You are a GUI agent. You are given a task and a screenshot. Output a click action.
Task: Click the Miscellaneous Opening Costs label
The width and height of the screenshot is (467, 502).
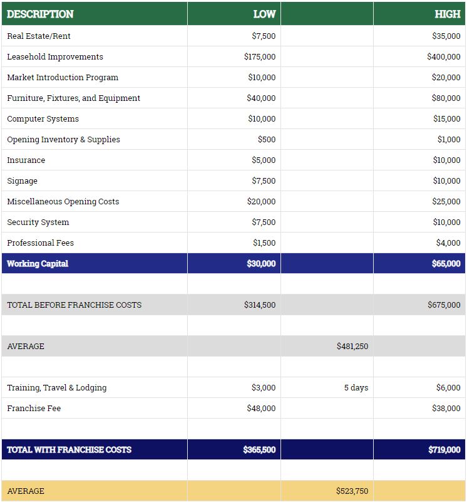[63, 202]
